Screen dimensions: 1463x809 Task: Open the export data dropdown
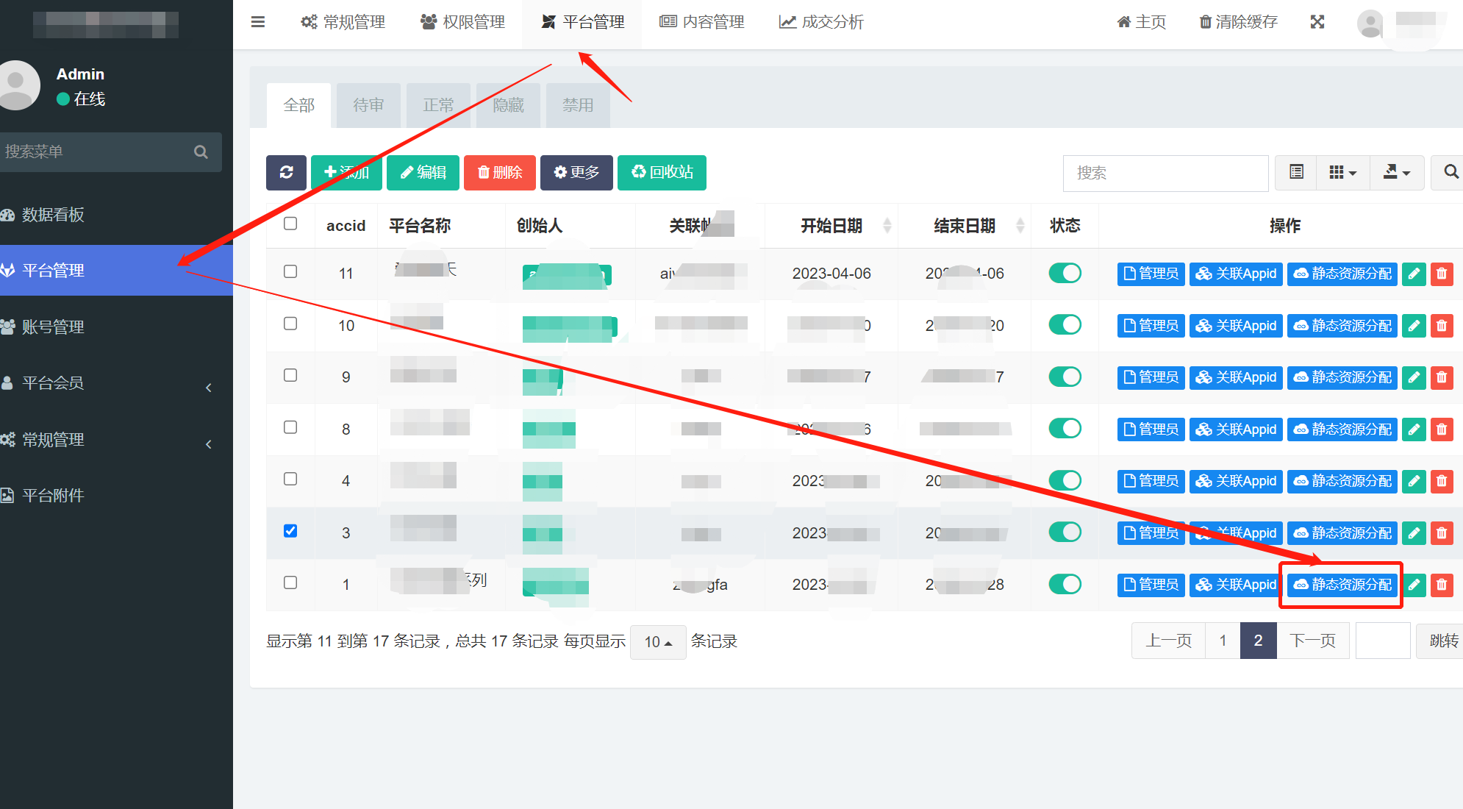tap(1396, 172)
